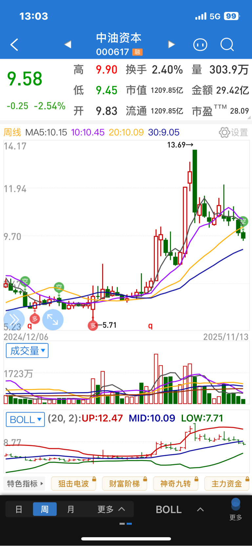Tap the PE TTM value 28.09
The image size is (252, 546).
tap(239, 111)
